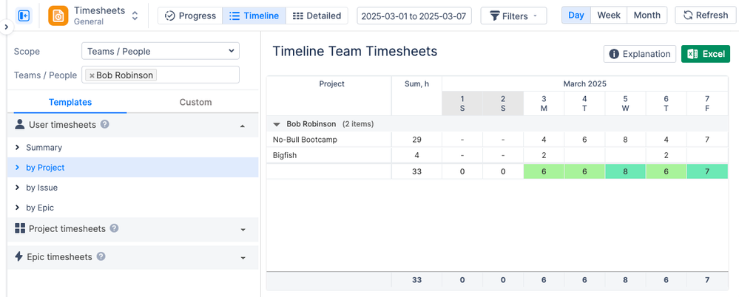This screenshot has height=297, width=739.
Task: Open the Filters dropdown
Action: coord(513,16)
